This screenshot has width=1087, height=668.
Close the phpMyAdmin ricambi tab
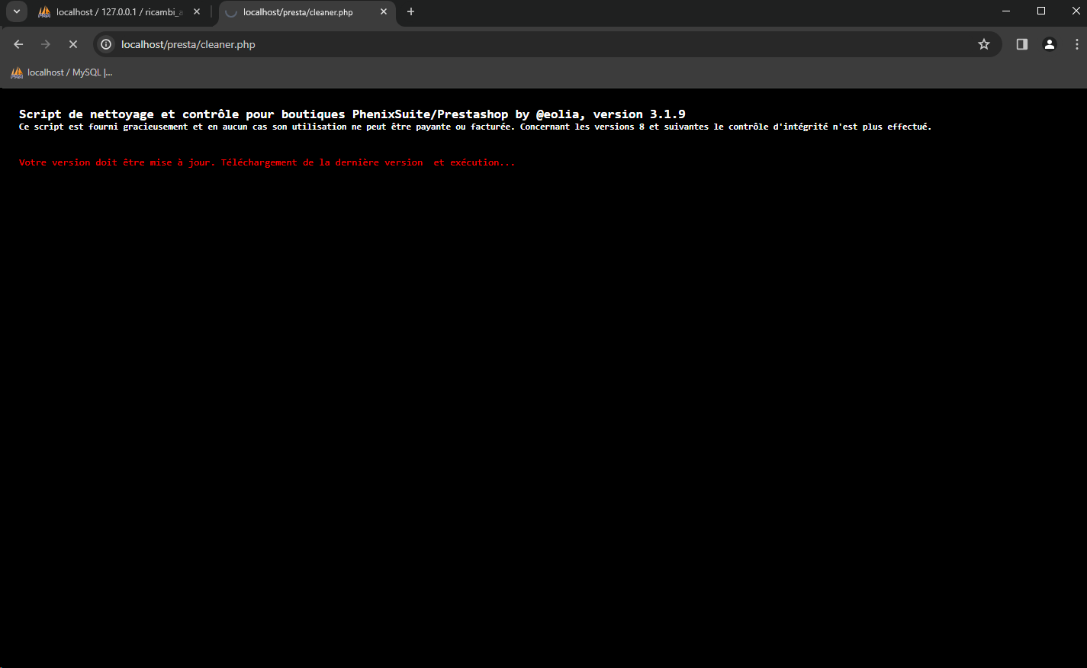[x=197, y=12]
